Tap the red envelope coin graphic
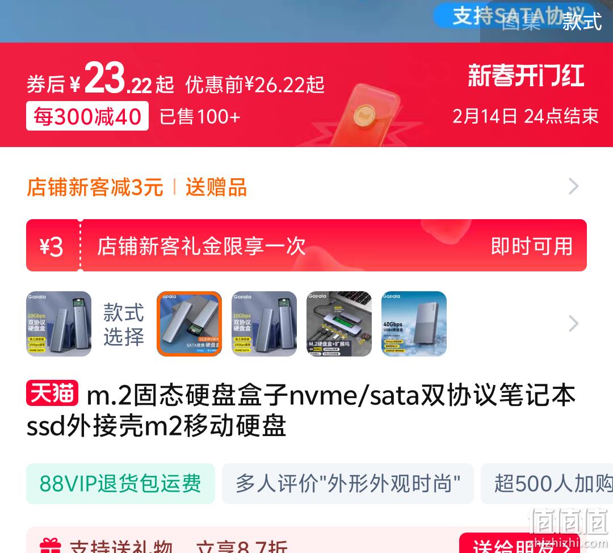The image size is (613, 553). pyautogui.click(x=365, y=115)
